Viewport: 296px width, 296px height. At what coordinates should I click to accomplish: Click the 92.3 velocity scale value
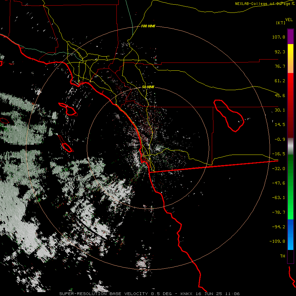pyautogui.click(x=280, y=52)
